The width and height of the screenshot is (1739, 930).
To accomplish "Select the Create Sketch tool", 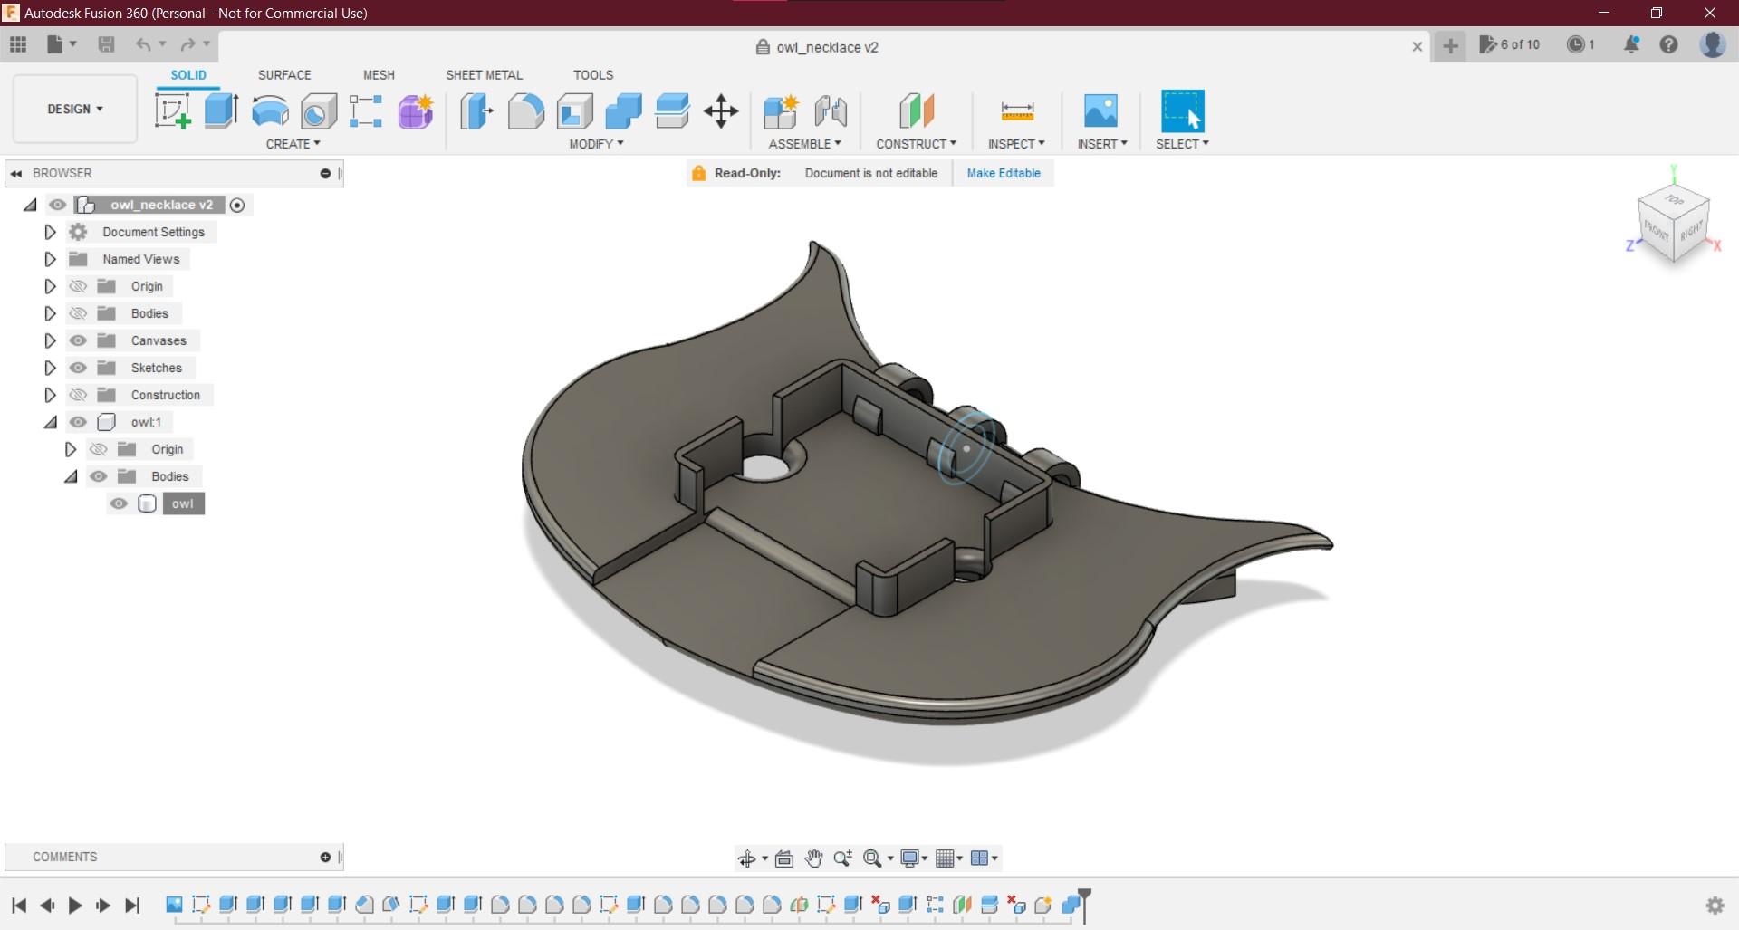I will [172, 110].
